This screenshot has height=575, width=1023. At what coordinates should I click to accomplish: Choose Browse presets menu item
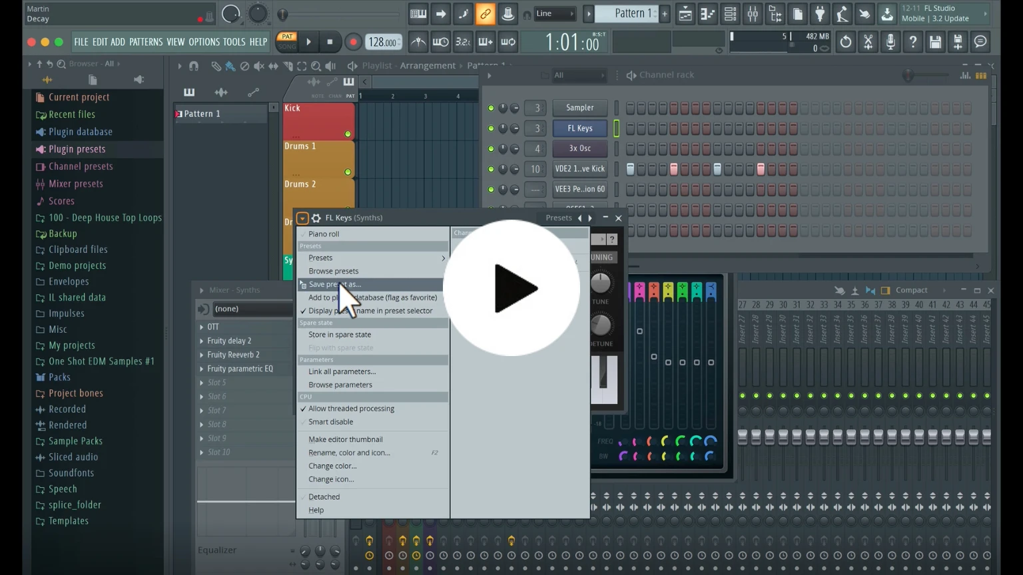[x=372, y=271]
